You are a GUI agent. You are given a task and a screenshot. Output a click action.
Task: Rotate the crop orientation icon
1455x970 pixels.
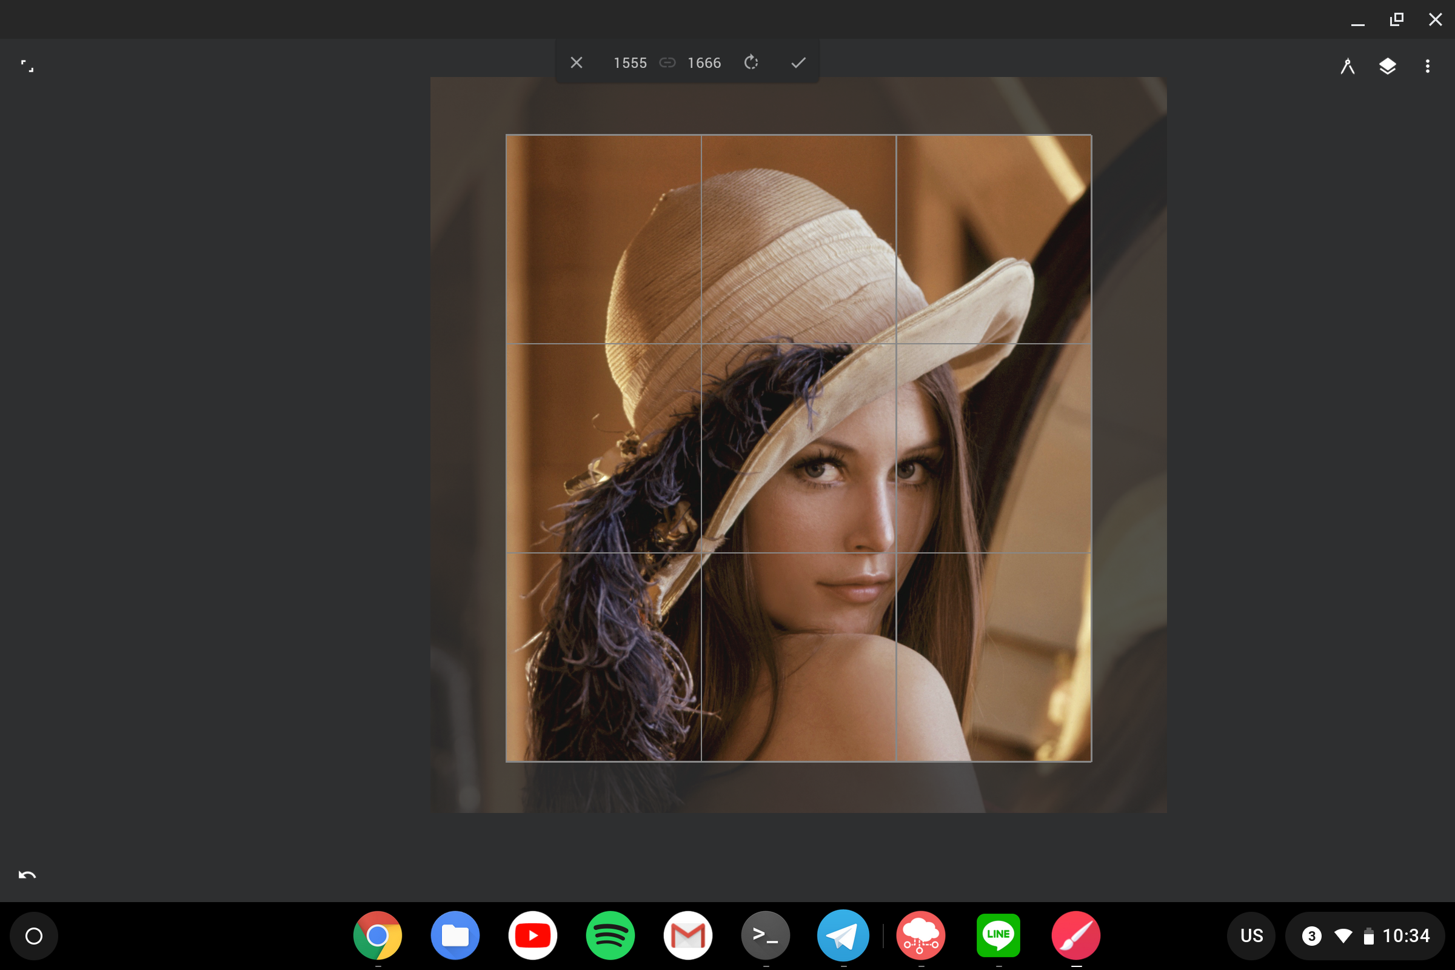751,62
